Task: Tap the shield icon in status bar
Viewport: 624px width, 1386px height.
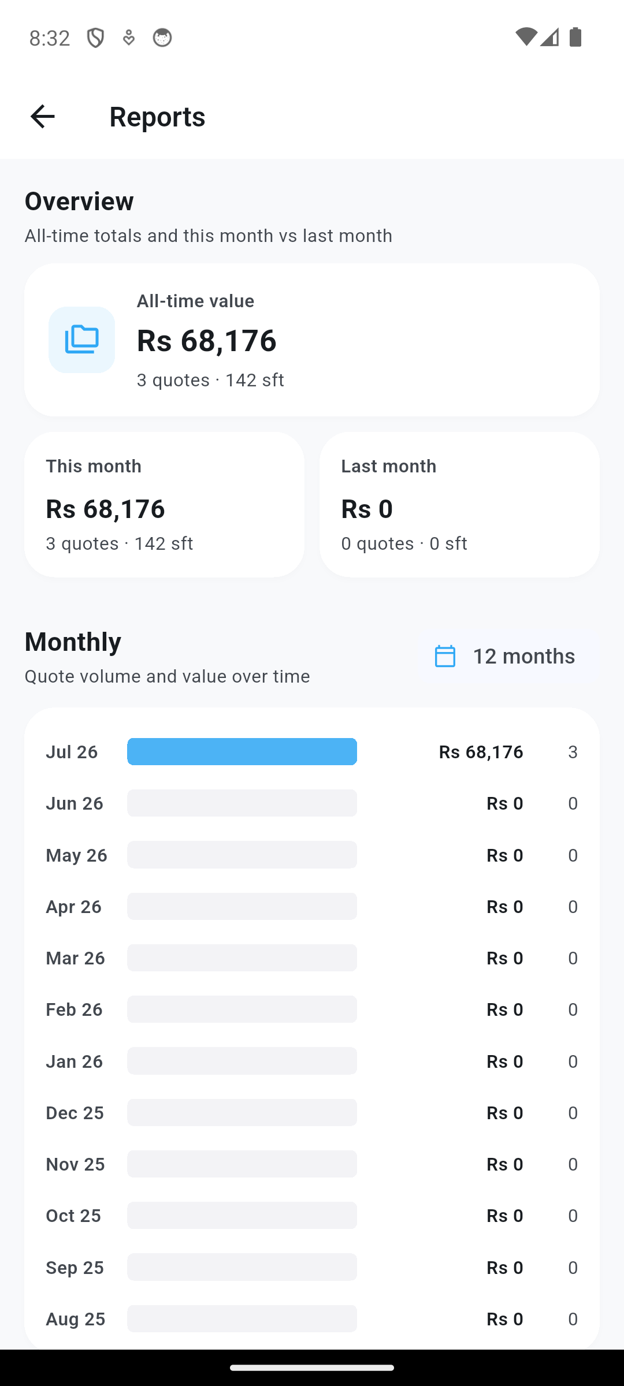Action: point(95,38)
